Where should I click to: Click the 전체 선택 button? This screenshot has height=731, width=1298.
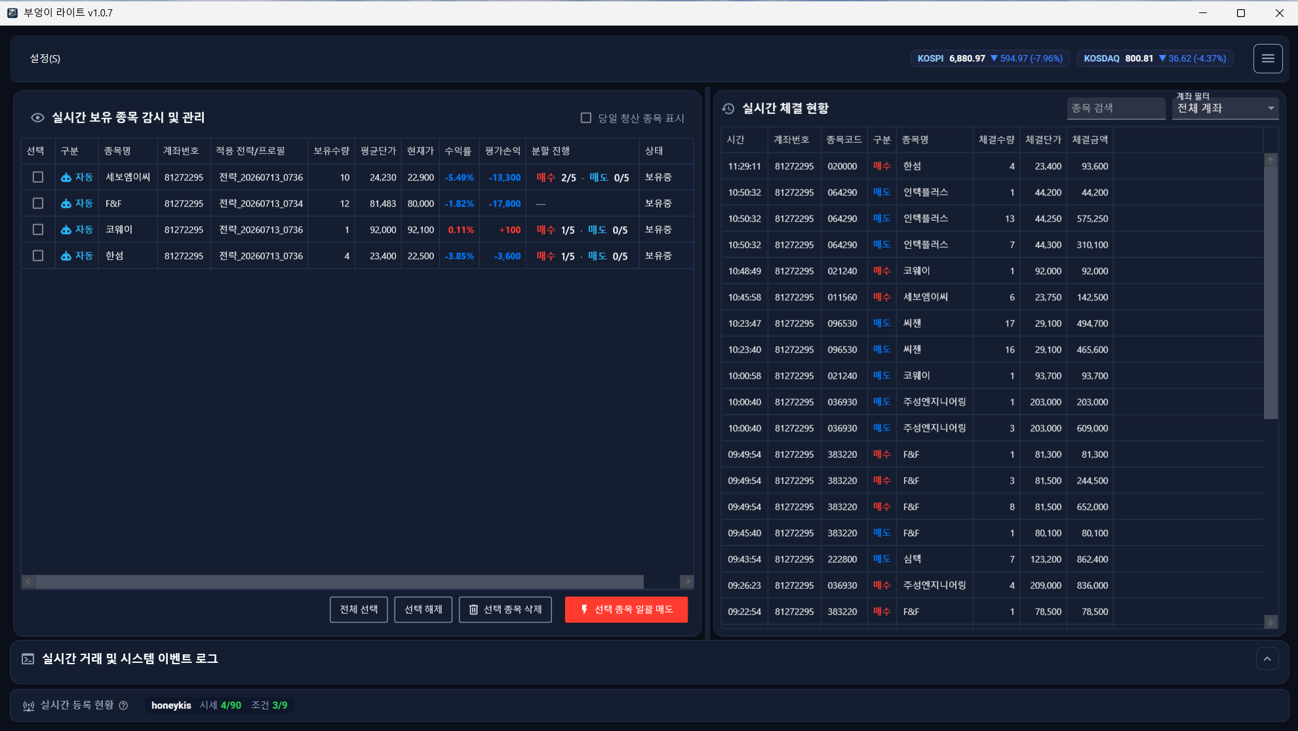coord(359,609)
